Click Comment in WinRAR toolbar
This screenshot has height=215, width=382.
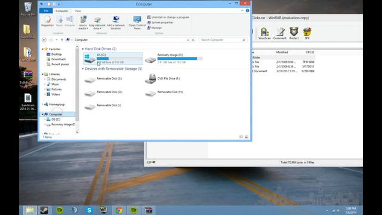(280, 33)
